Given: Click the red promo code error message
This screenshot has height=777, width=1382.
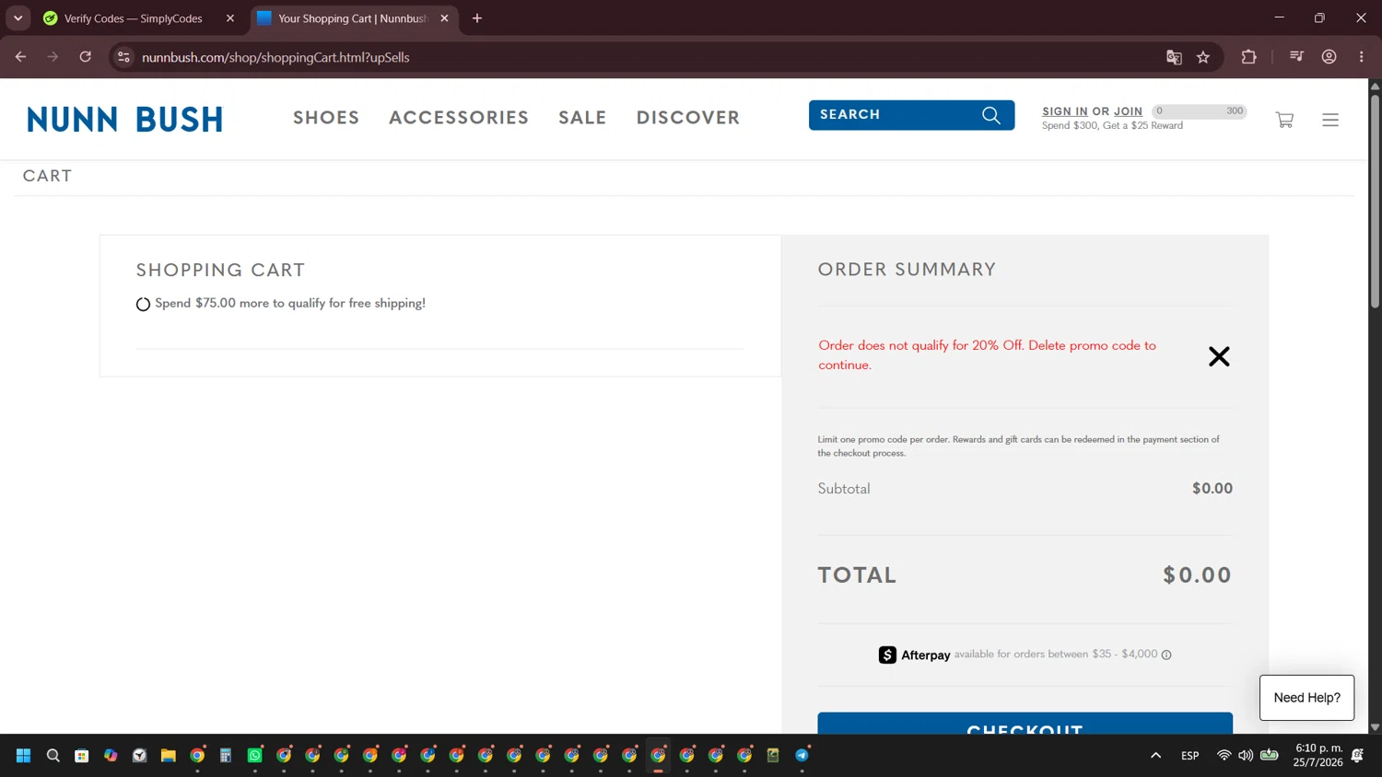Looking at the screenshot, I should 987,355.
